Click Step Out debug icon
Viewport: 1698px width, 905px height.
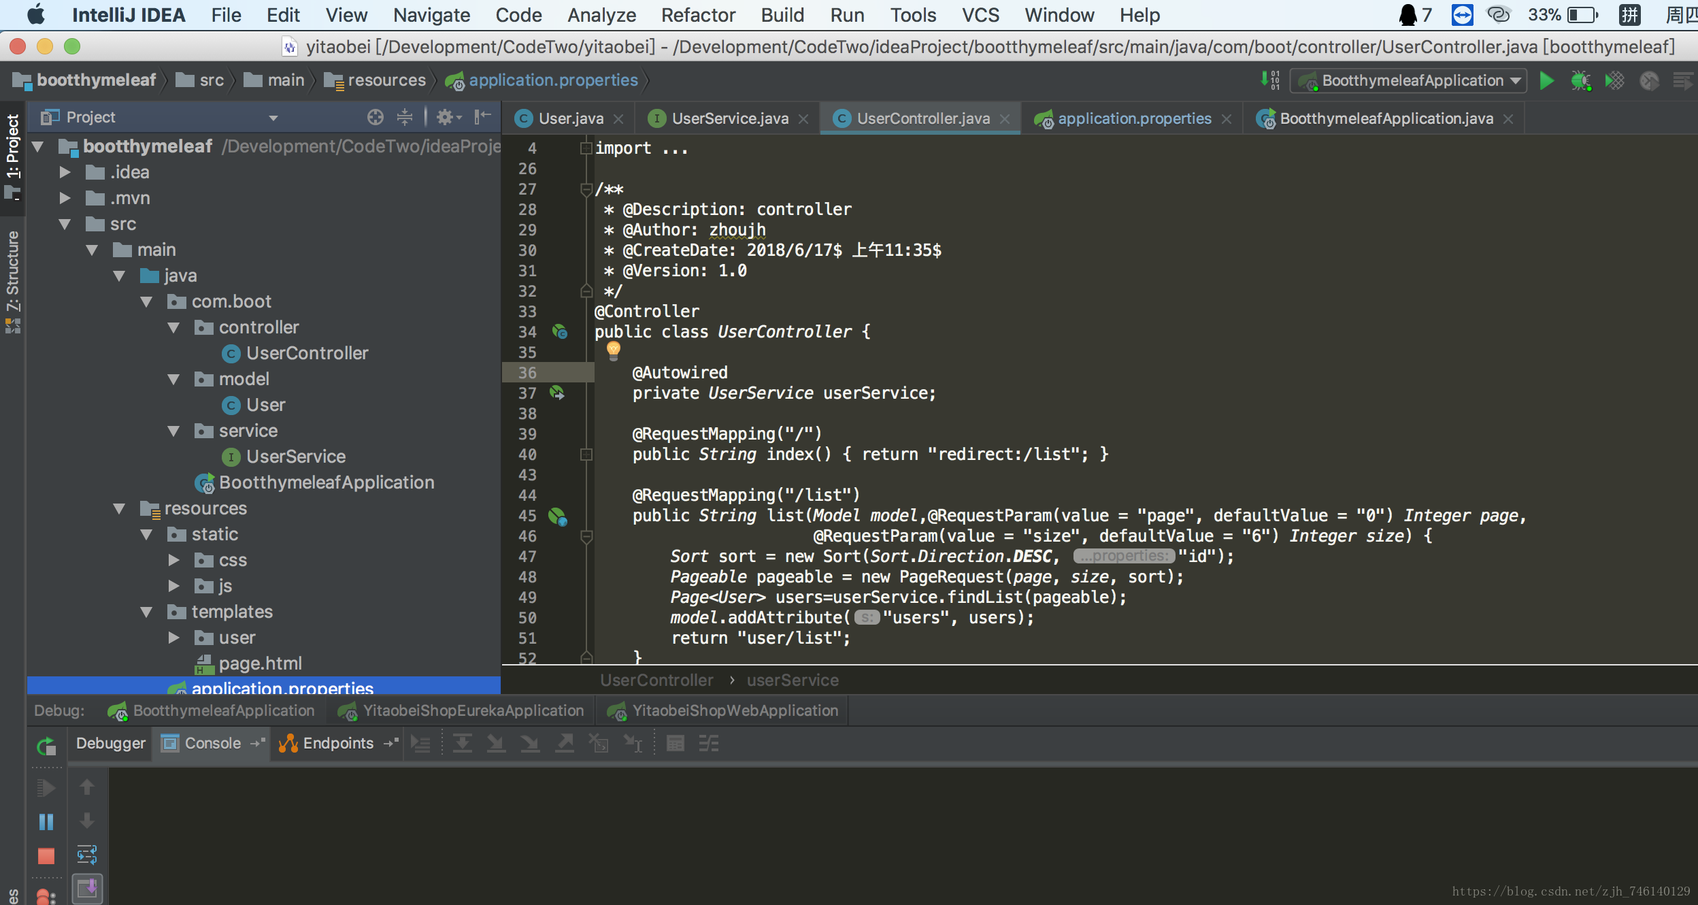(x=565, y=743)
